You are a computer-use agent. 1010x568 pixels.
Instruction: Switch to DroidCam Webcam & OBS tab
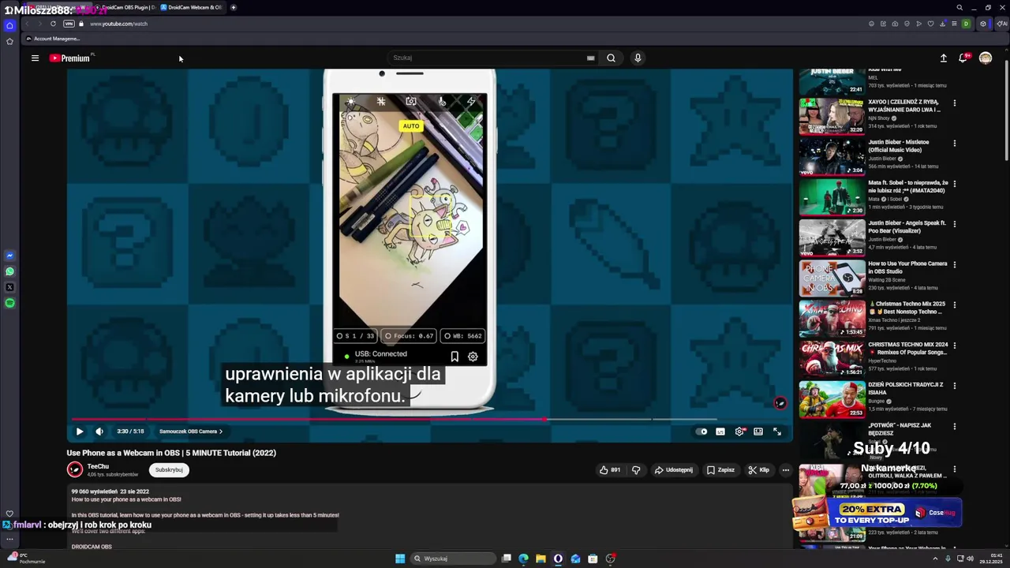coord(191,7)
